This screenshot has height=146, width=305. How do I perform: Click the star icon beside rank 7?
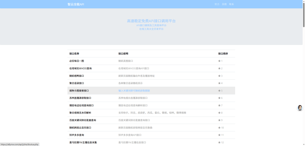pyautogui.click(x=220, y=105)
